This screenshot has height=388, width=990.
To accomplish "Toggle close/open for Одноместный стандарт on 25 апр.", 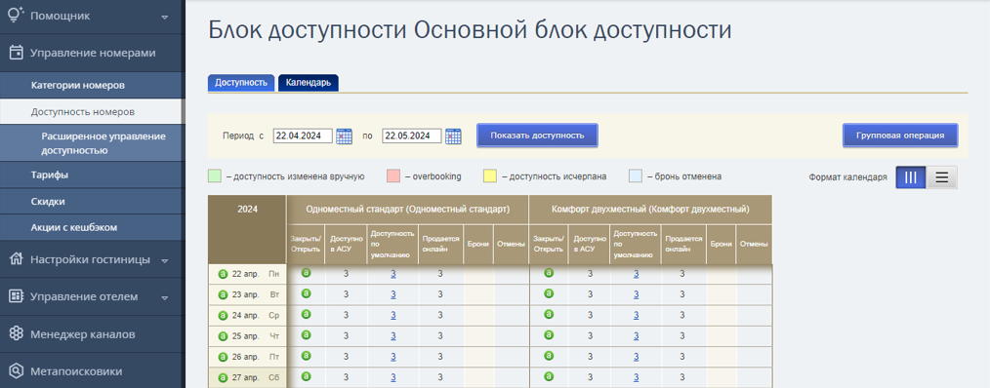I will click(x=307, y=335).
